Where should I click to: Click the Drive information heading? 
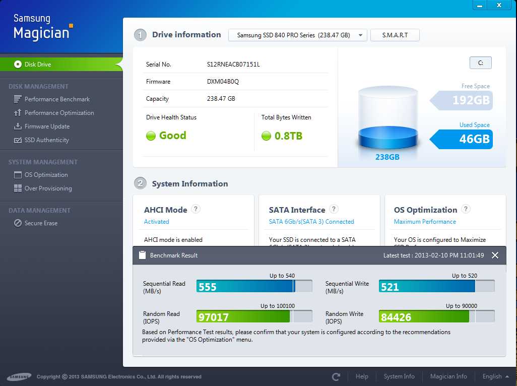pyautogui.click(x=186, y=35)
